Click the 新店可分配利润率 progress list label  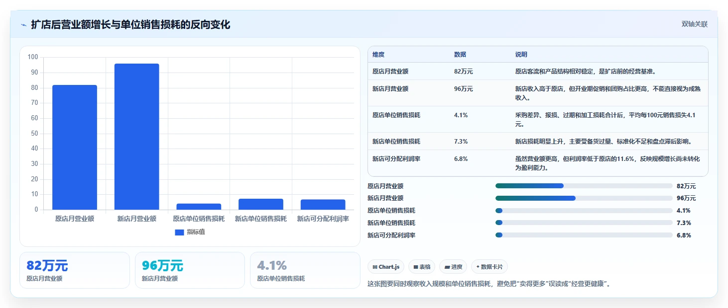coord(391,235)
